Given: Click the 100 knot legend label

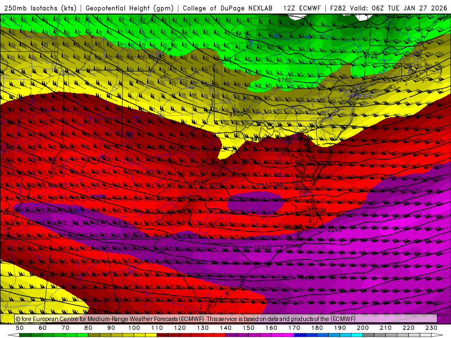Looking at the screenshot, I should [134, 328].
